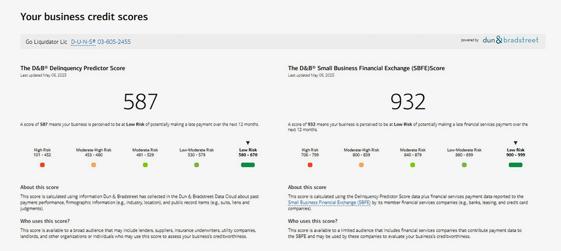Click 'Last updated May 06, 2025' under SBFE score
This screenshot has width=561, height=251.
click(x=311, y=75)
